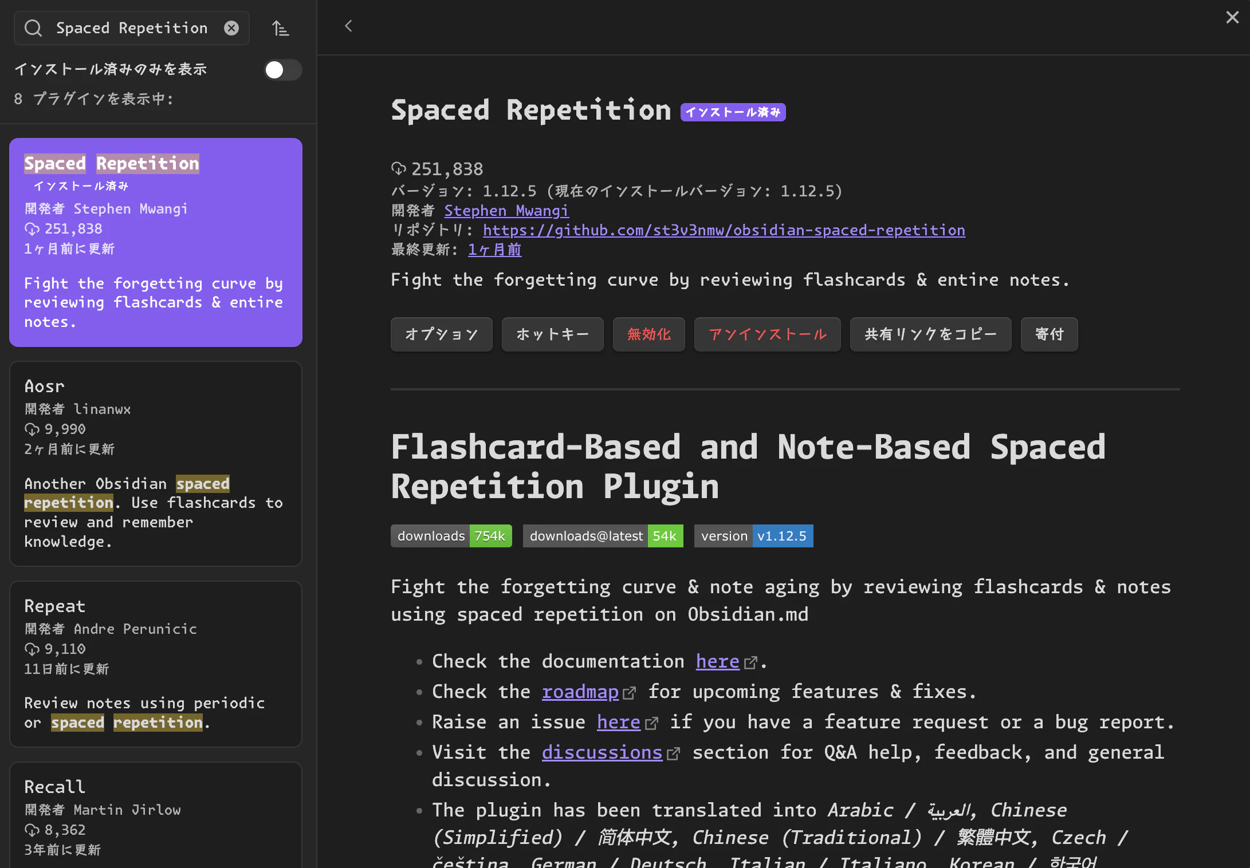Open the Recall plugin card
The height and width of the screenshot is (868, 1250).
(x=156, y=815)
